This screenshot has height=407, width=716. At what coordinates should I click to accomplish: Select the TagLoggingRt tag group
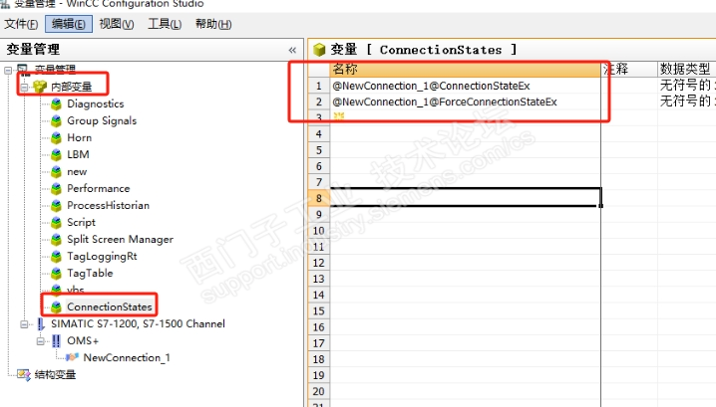tap(102, 256)
